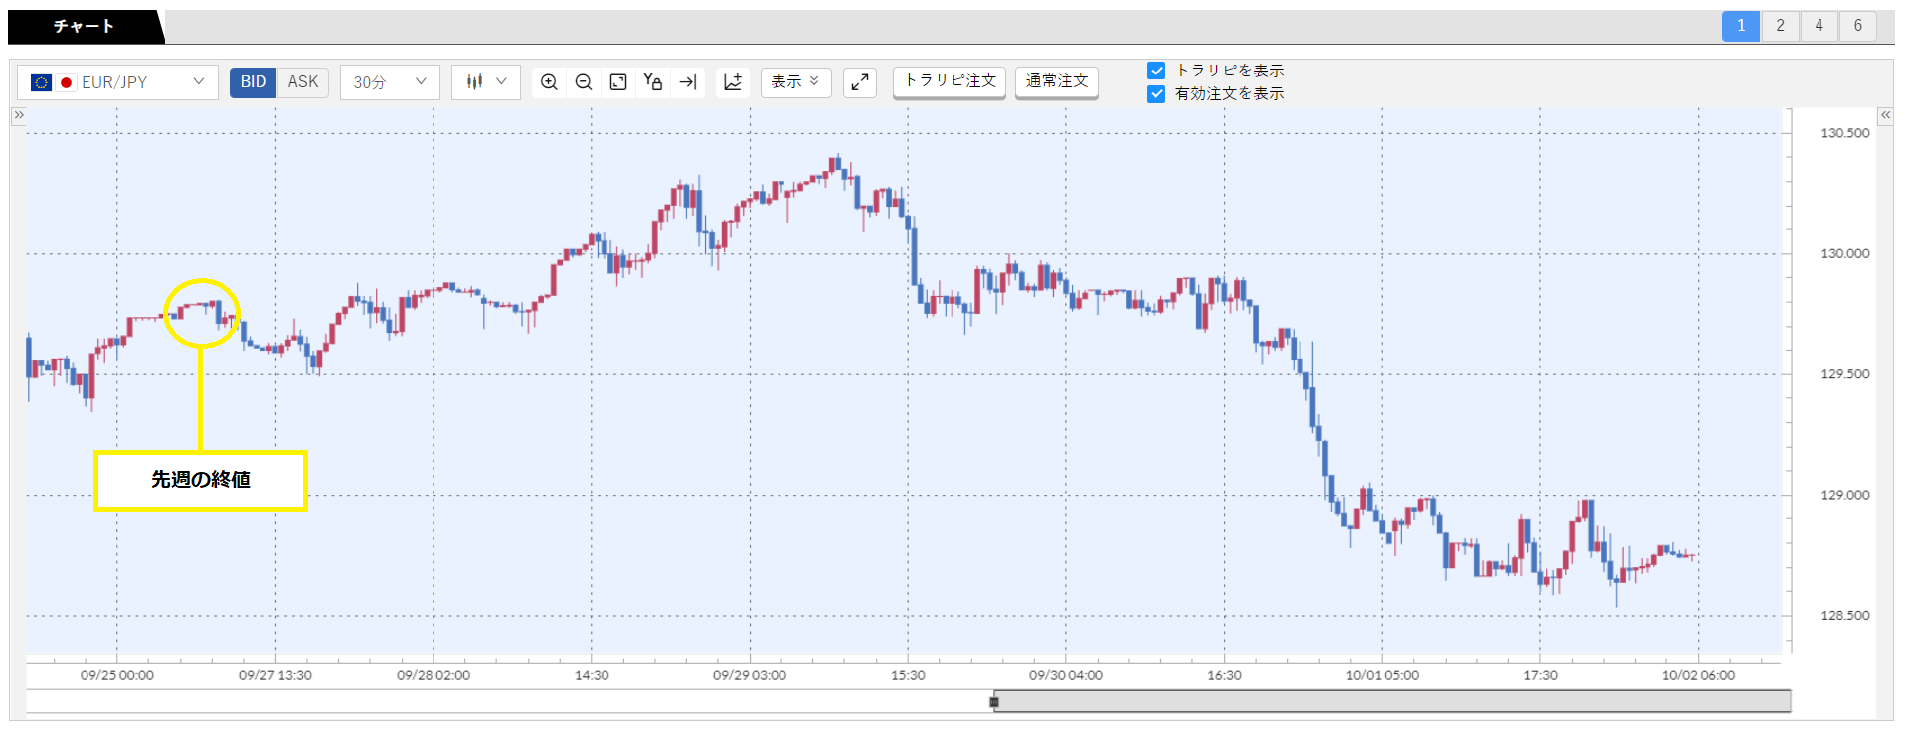This screenshot has height=732, width=1906.
Task: Select BID price display
Action: click(x=254, y=82)
